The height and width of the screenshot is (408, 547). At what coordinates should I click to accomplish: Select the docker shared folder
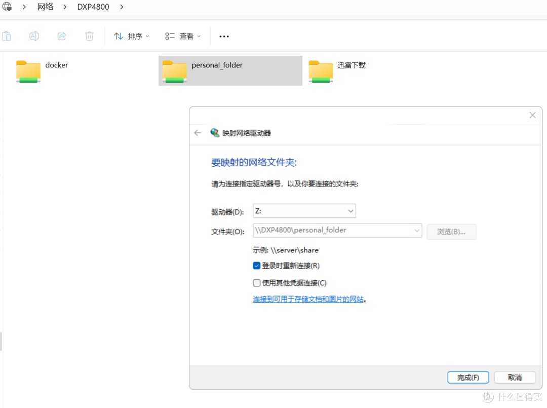coord(42,71)
